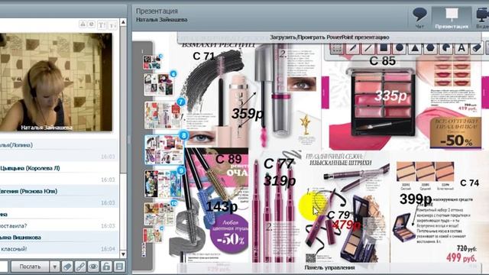Image resolution: width=489 pixels, height=275 pixels.
Task: Clear chat with the eraser icon
Action: coord(67,267)
